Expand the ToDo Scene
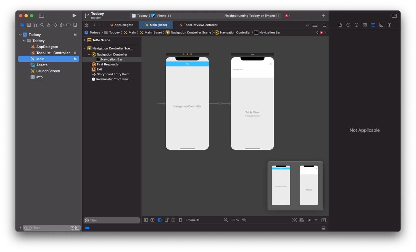The image size is (416, 252). (x=85, y=40)
